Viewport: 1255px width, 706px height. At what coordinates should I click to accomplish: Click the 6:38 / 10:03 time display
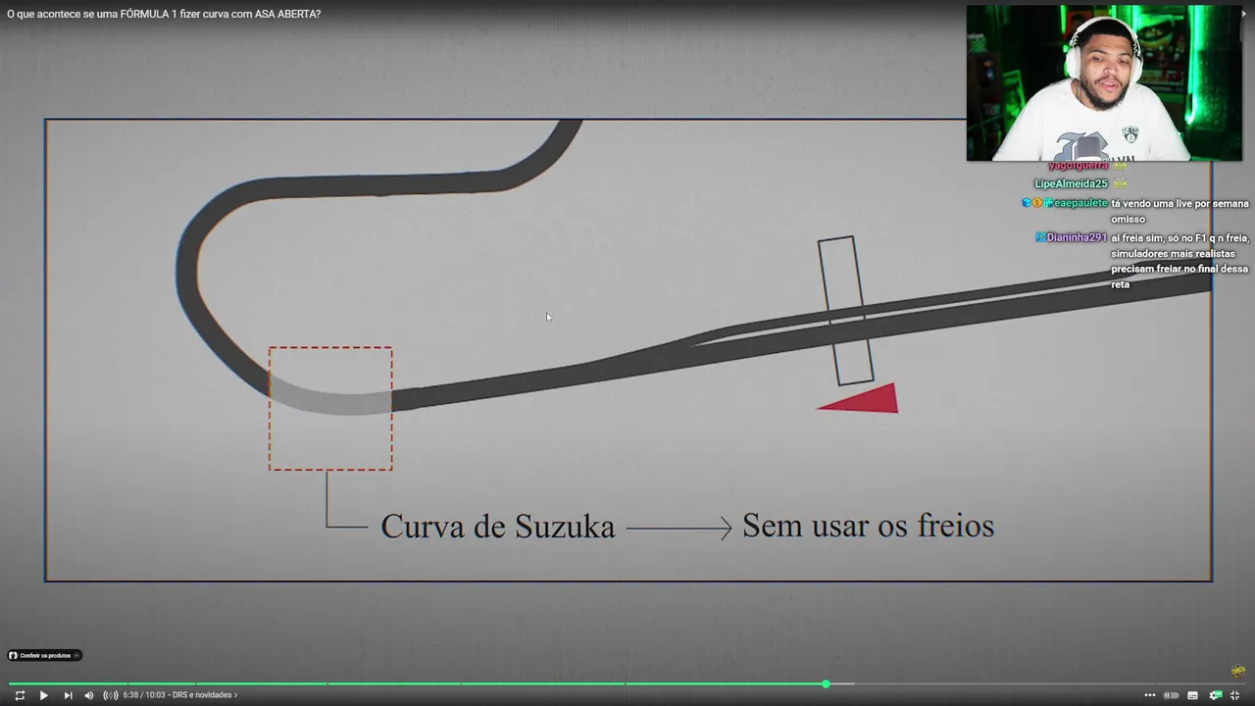(x=144, y=695)
